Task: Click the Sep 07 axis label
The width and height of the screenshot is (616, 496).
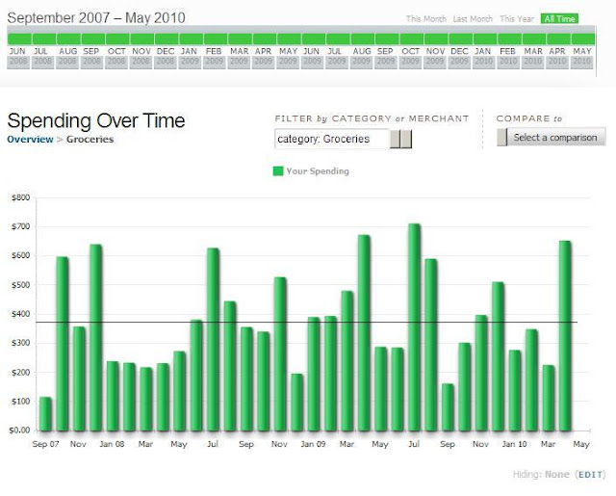Action: point(45,444)
